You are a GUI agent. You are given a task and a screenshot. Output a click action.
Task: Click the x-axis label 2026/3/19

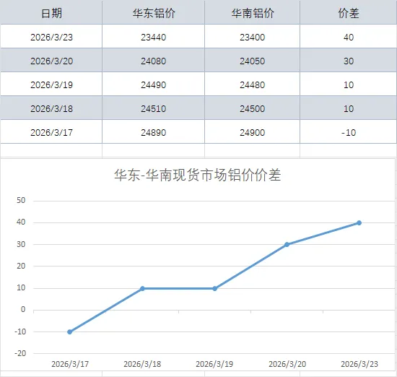pos(214,364)
